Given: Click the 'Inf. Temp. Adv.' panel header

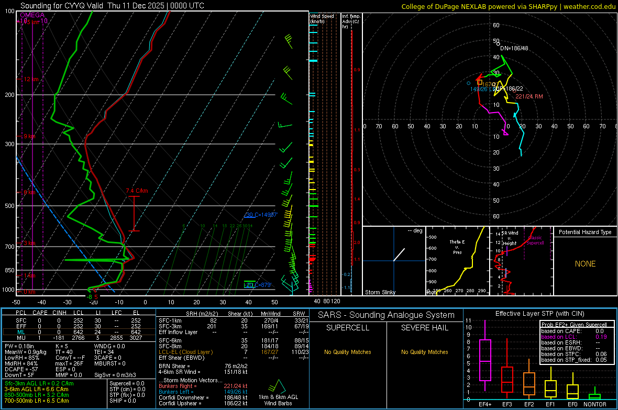Looking at the screenshot, I should 351,21.
